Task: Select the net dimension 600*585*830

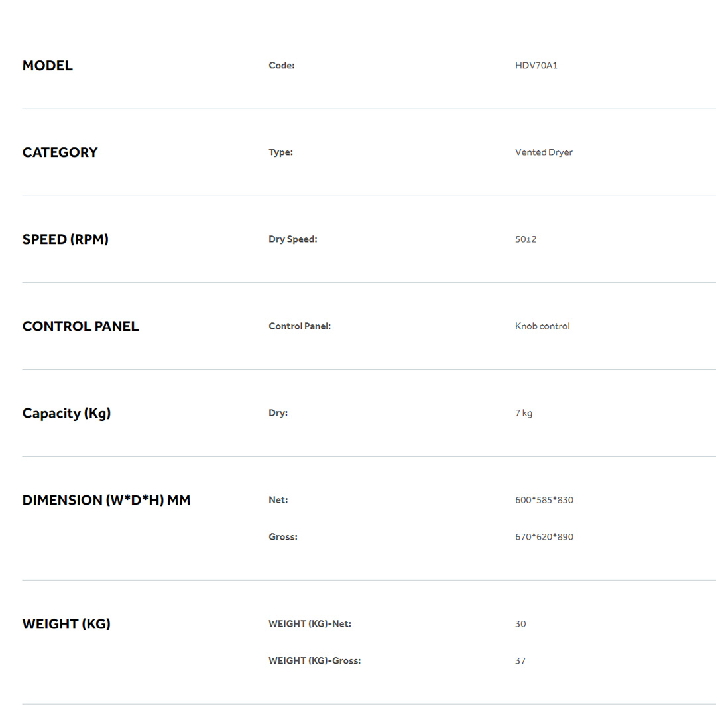Action: click(544, 500)
